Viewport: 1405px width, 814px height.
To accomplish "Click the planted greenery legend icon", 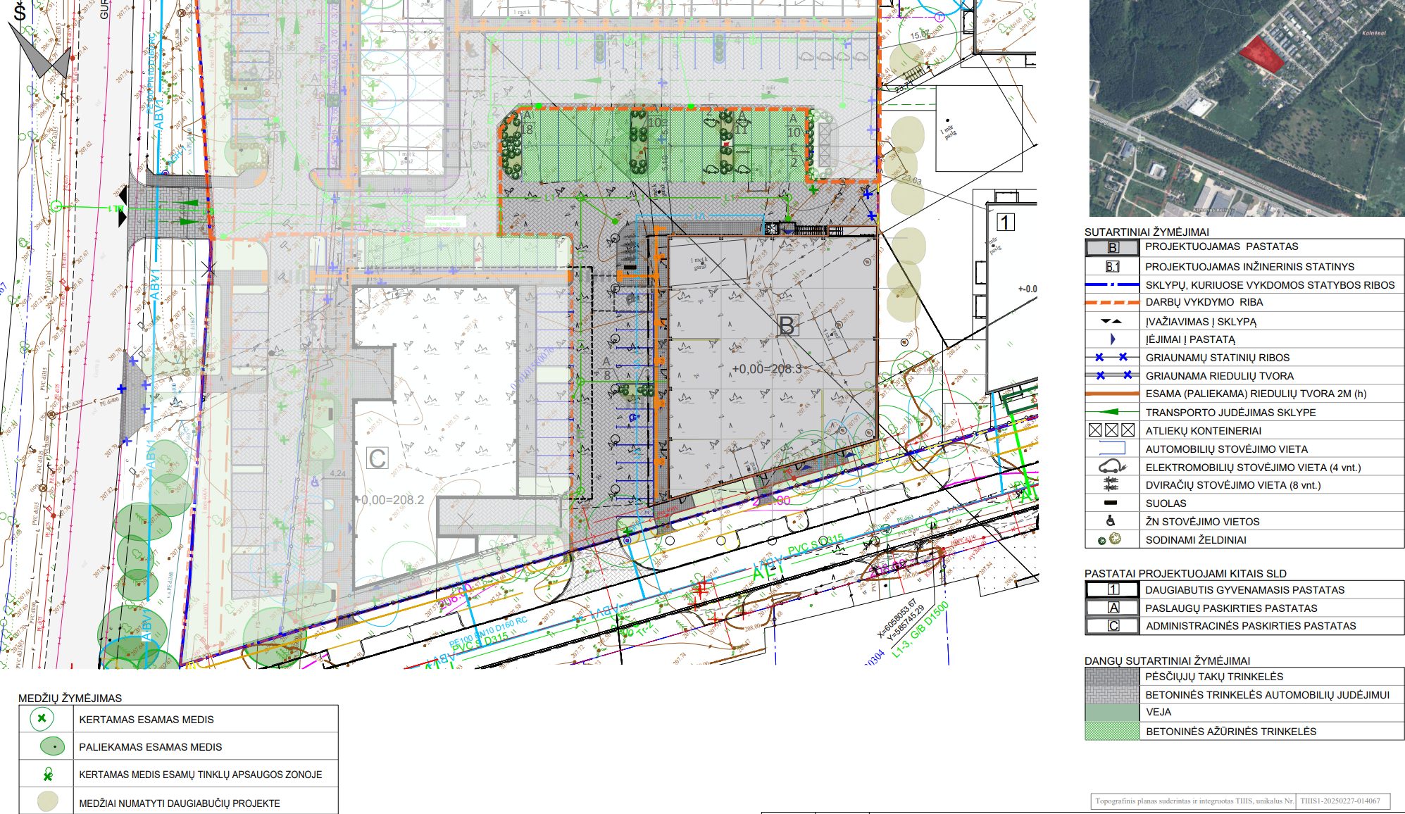I will pyautogui.click(x=1110, y=539).
